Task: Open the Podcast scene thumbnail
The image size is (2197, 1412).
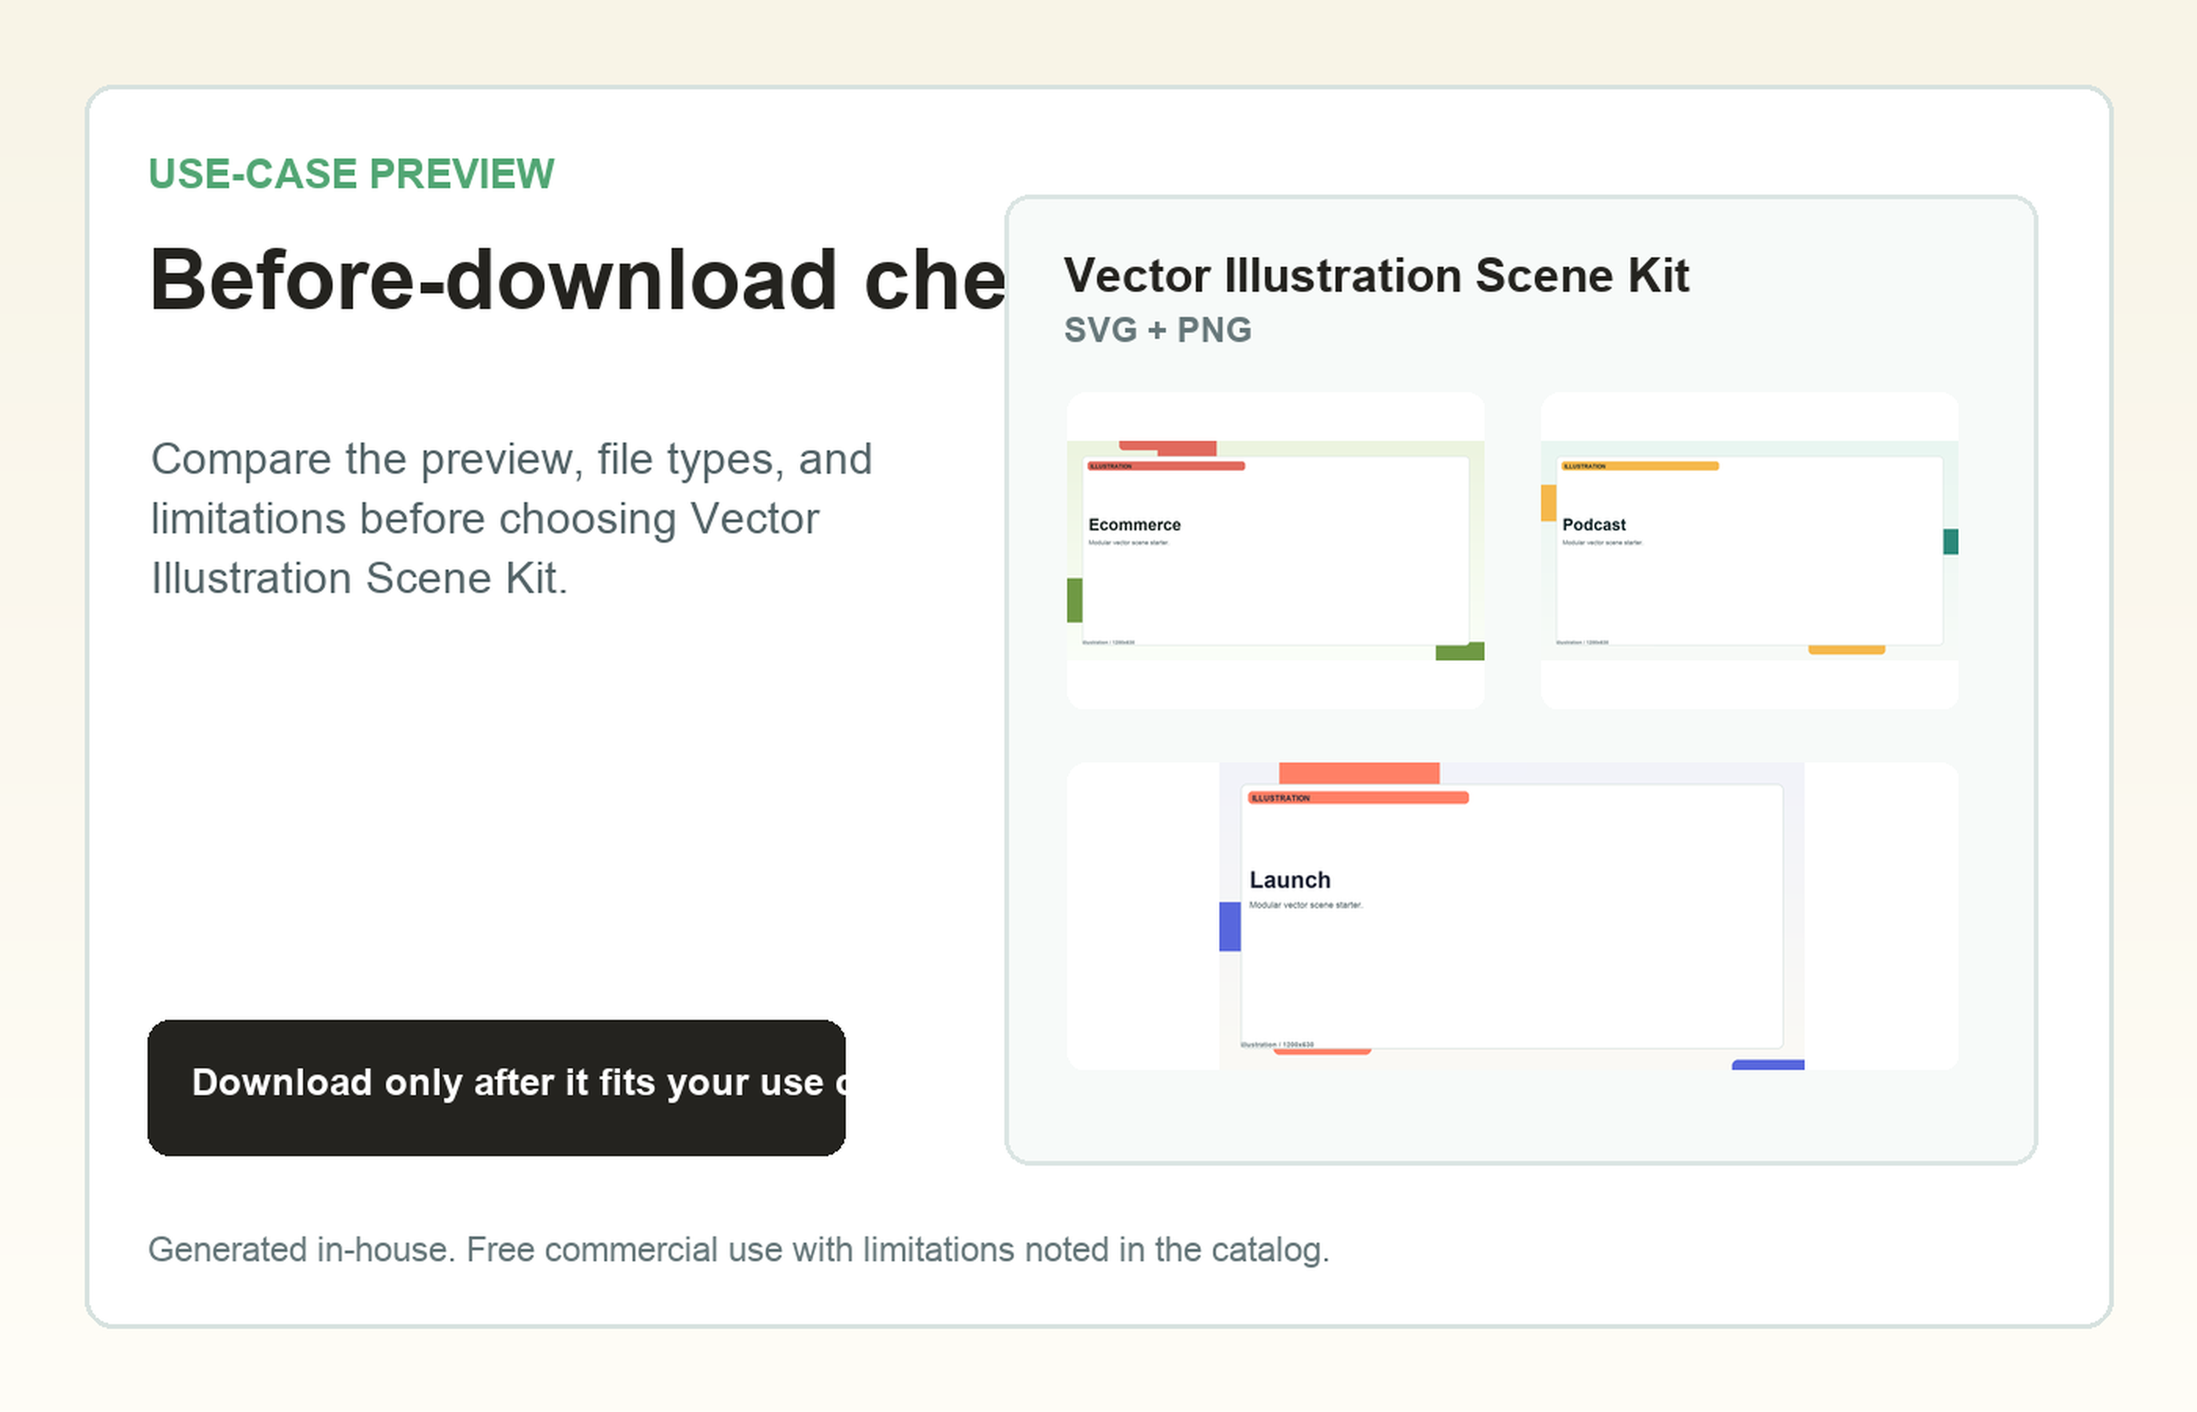Action: click(1750, 550)
